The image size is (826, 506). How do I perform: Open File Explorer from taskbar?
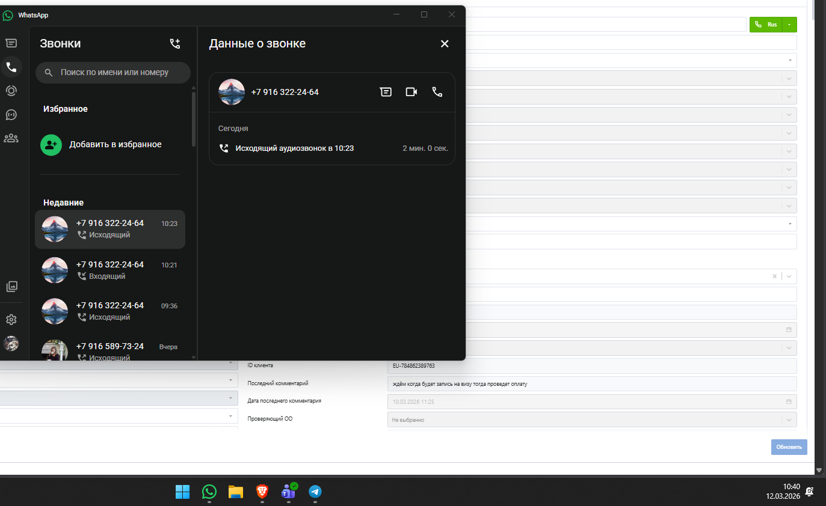point(235,492)
